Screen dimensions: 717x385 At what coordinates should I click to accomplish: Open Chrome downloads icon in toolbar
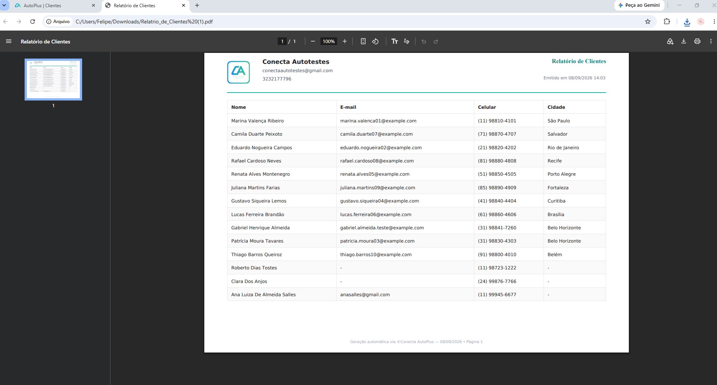point(687,22)
